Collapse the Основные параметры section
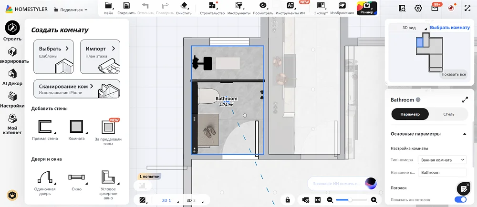 pos(465,134)
